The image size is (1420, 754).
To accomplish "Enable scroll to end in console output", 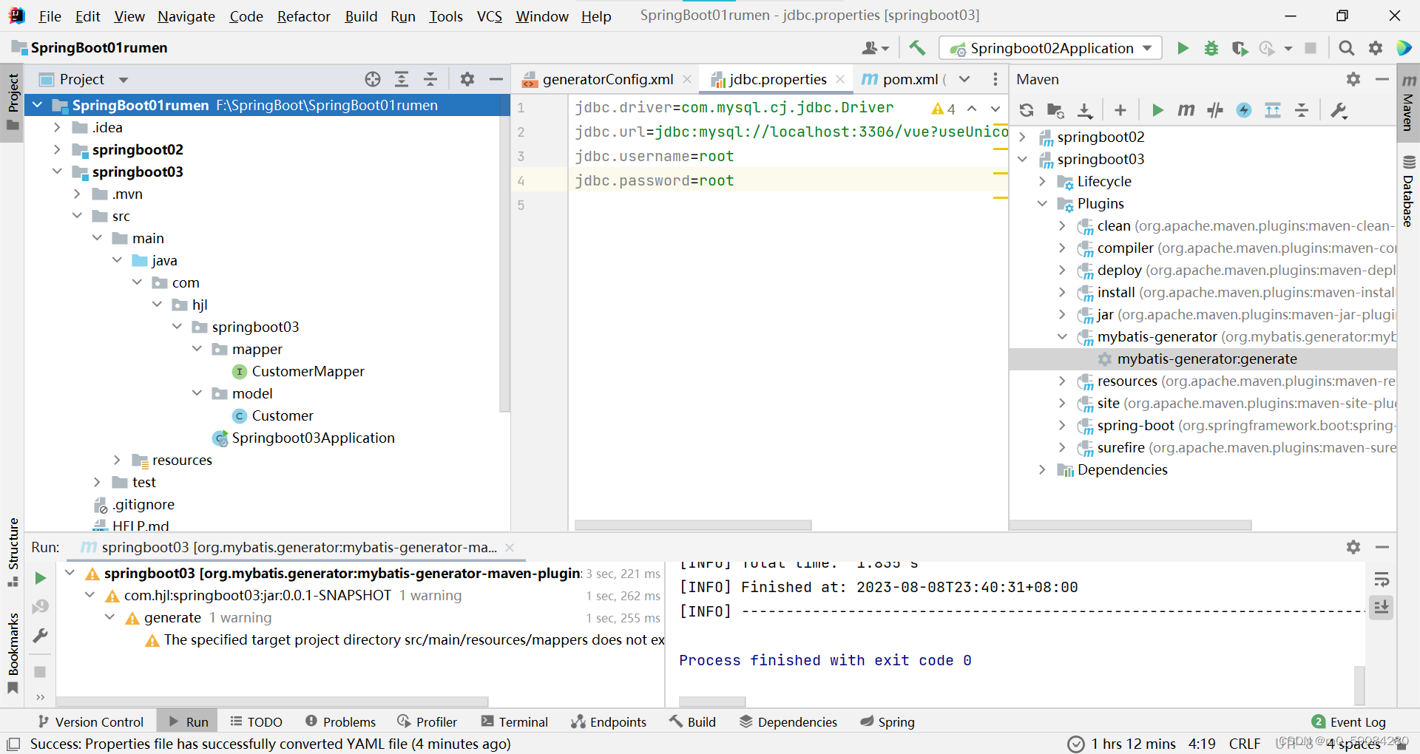I will click(1382, 607).
